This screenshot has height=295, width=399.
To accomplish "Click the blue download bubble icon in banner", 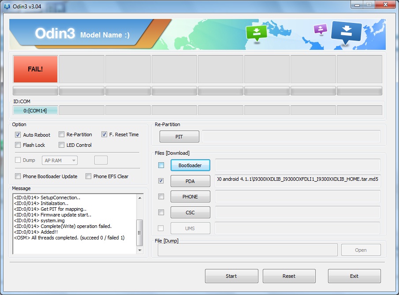I will 346,32.
